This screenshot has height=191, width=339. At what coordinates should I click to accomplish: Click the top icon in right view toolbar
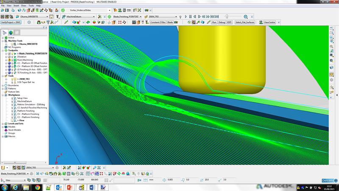[x=331, y=28]
